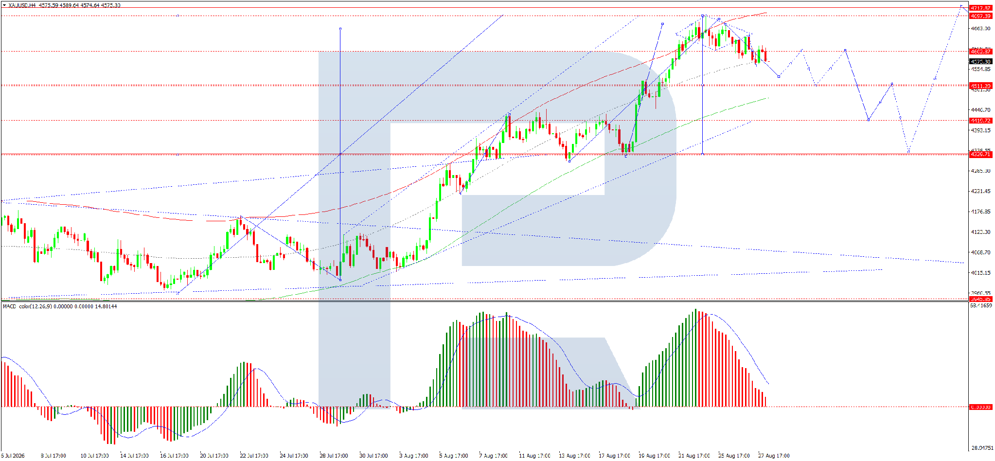The image size is (995, 461).
Task: Click the 5 Aug 17:00 date label
Action: [454, 456]
